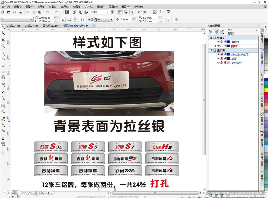
Task: Click the New document icon
Action: coord(3,12)
